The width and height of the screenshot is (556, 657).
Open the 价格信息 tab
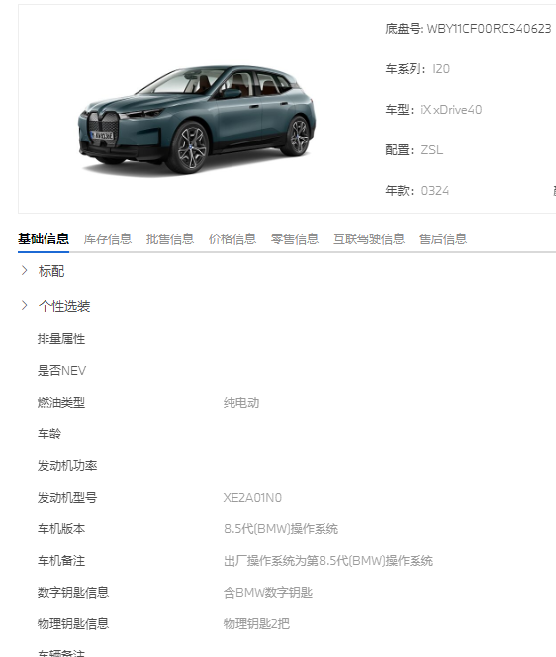(x=232, y=238)
